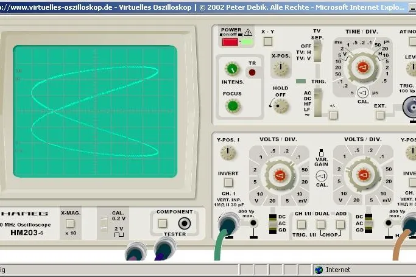This screenshot has height=277, width=416.
Task: Click the X-POS. knob
Action: (x=281, y=68)
